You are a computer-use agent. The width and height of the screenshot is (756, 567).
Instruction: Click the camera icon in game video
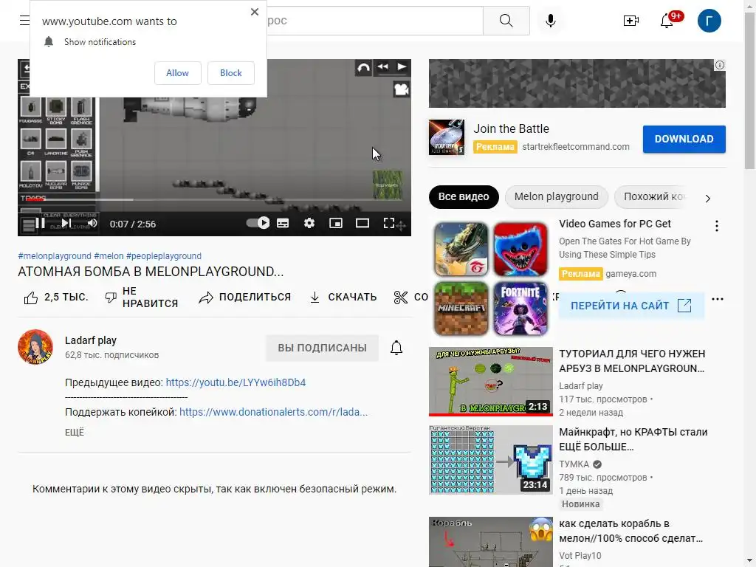[x=401, y=89]
